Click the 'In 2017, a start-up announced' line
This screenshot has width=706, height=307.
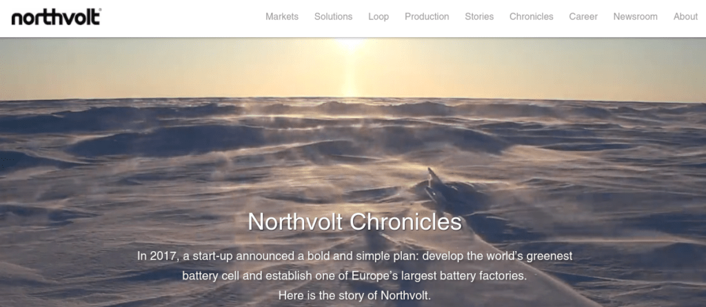click(x=355, y=256)
